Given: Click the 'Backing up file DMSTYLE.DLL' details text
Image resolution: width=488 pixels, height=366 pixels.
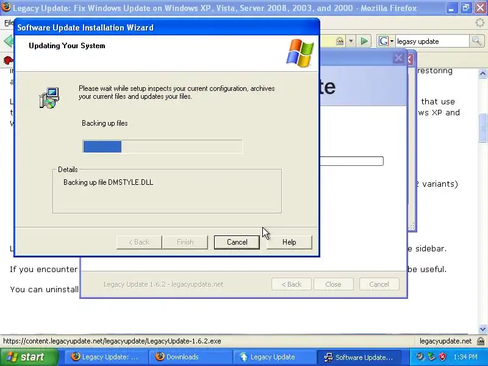Looking at the screenshot, I should coord(109,182).
